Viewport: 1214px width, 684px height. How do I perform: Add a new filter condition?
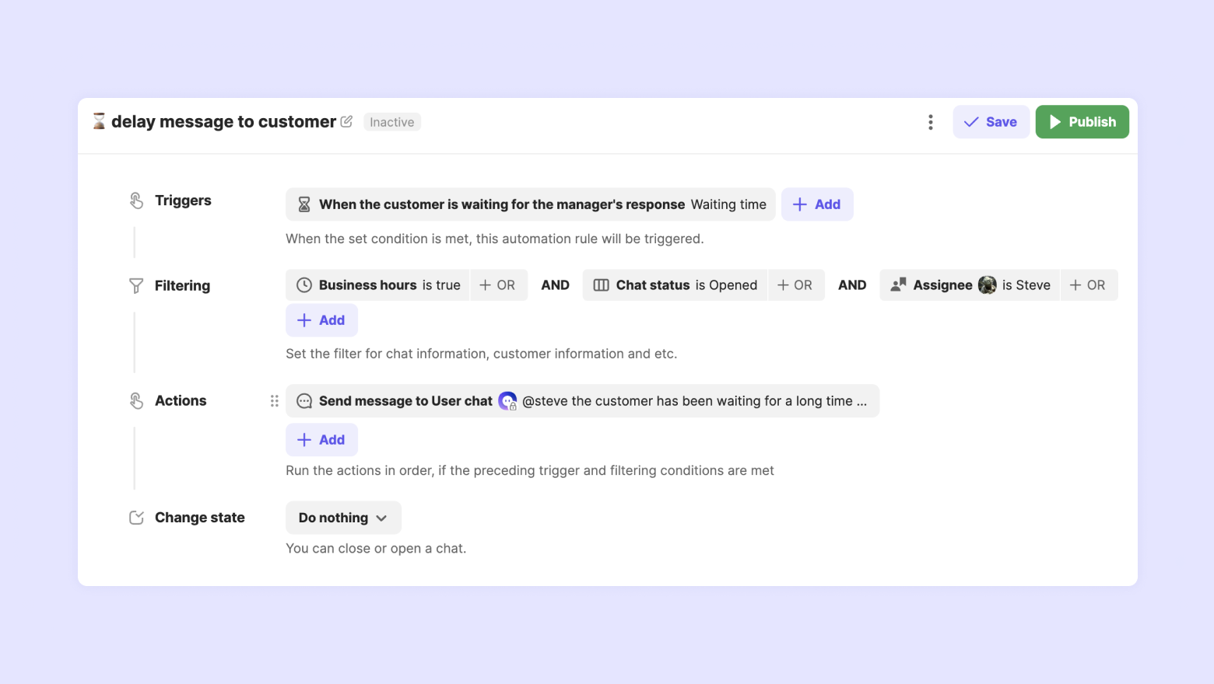(x=321, y=320)
